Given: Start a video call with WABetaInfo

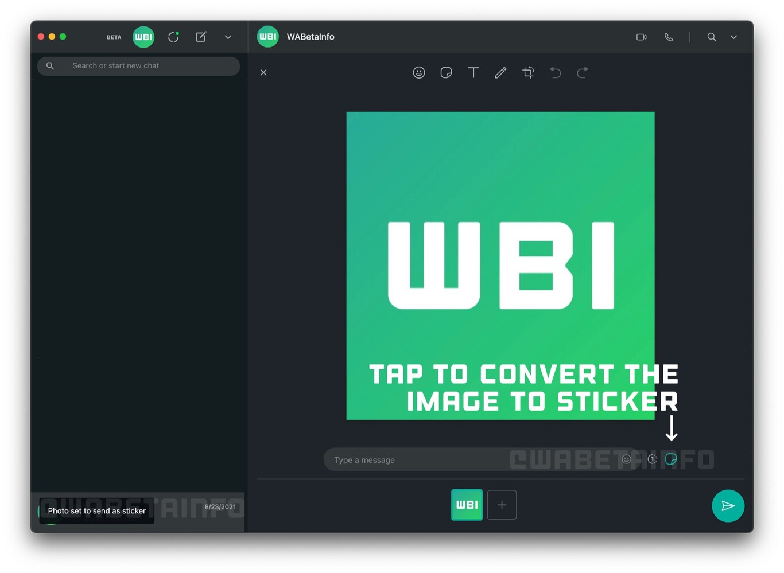Looking at the screenshot, I should click(x=641, y=37).
